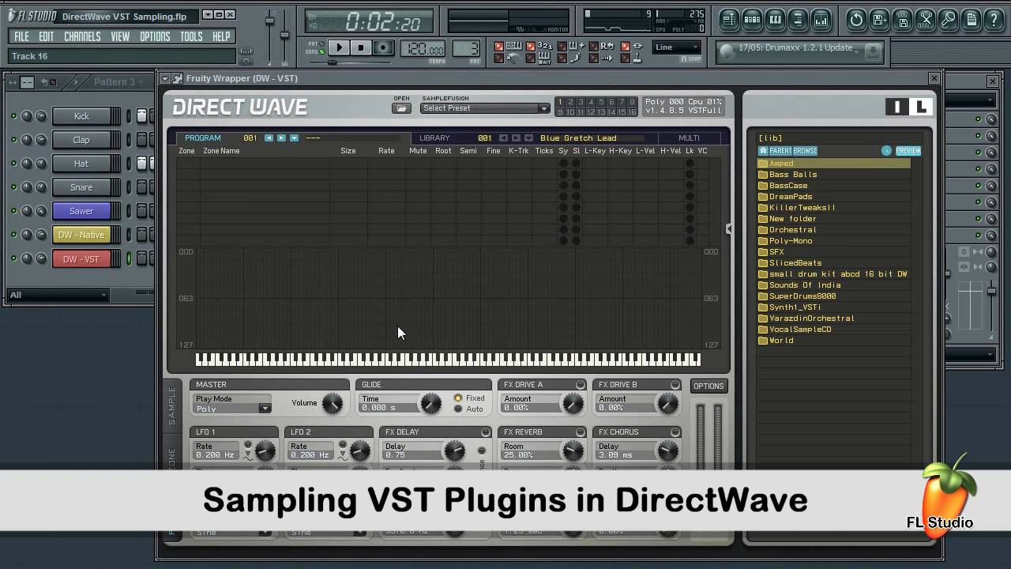Click the countdown before recording icon
The width and height of the screenshot is (1011, 569).
click(545, 47)
